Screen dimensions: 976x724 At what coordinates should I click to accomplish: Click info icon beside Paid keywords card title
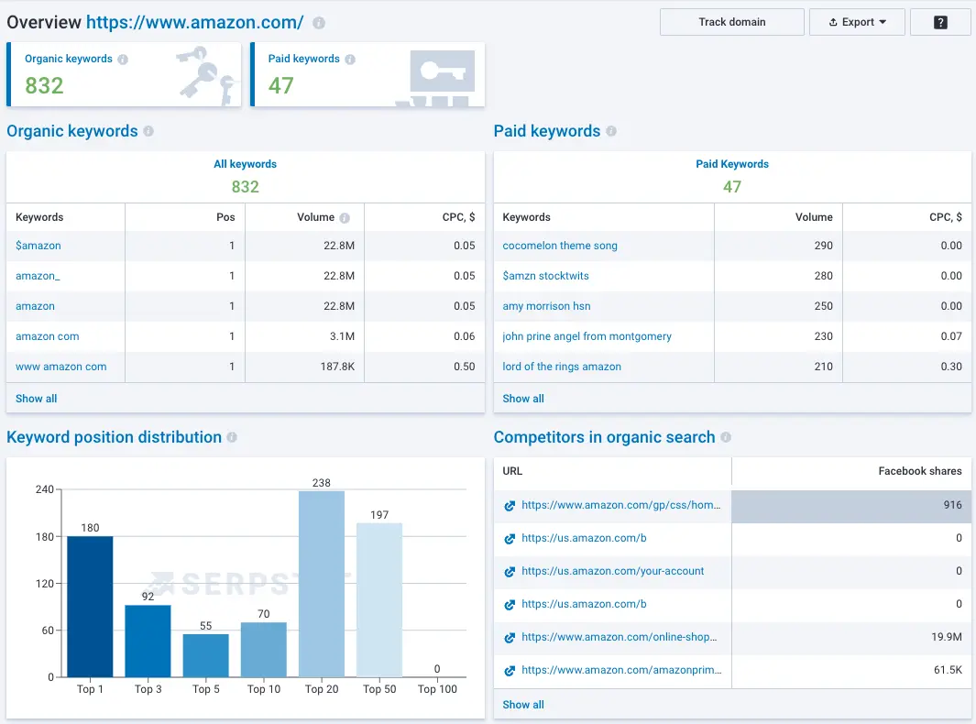click(x=350, y=60)
